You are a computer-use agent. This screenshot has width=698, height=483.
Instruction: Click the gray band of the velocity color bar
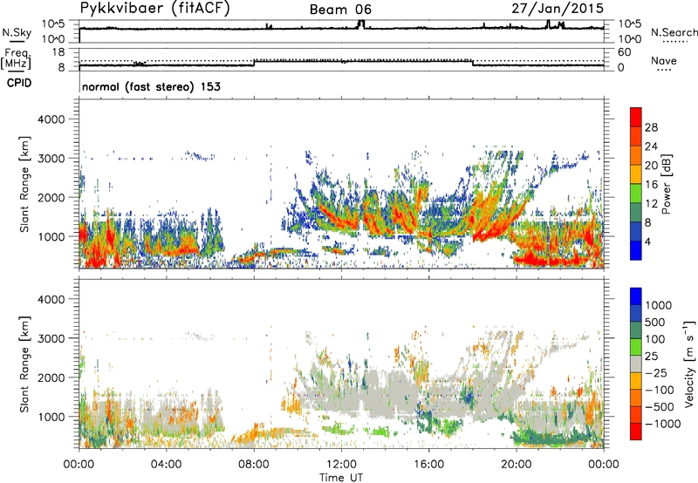pyautogui.click(x=636, y=364)
